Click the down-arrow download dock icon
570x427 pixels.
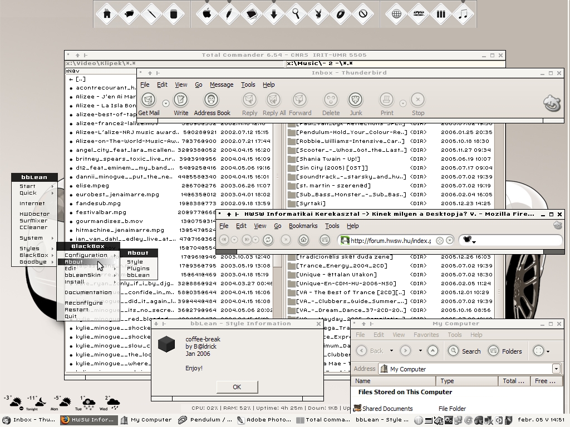274,14
